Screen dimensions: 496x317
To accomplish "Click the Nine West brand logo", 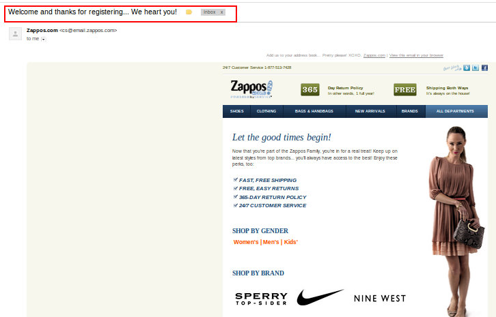I will tap(380, 299).
